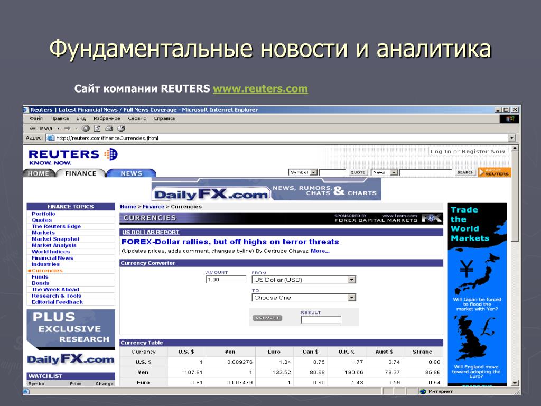Click the Home breadcrumb link
This screenshot has height=406, width=541.
coord(128,207)
